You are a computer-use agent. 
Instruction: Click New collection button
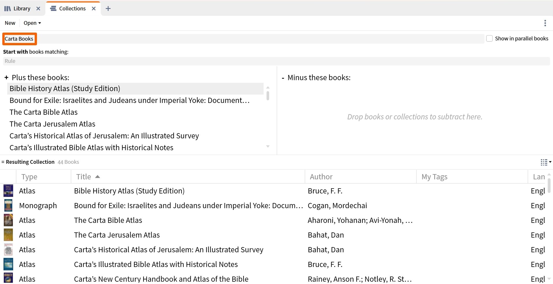coord(10,23)
